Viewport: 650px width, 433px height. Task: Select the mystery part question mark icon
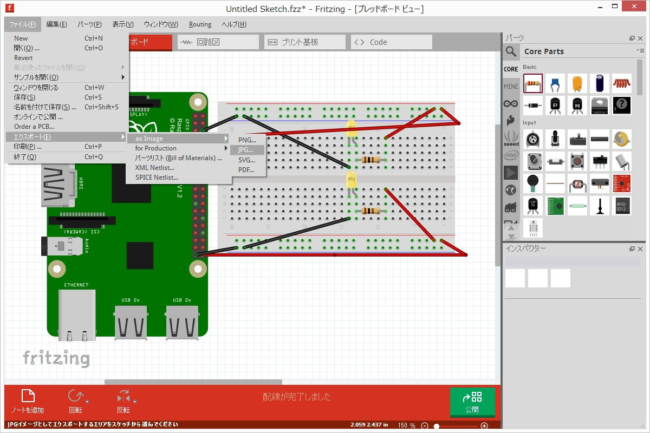coord(622,106)
